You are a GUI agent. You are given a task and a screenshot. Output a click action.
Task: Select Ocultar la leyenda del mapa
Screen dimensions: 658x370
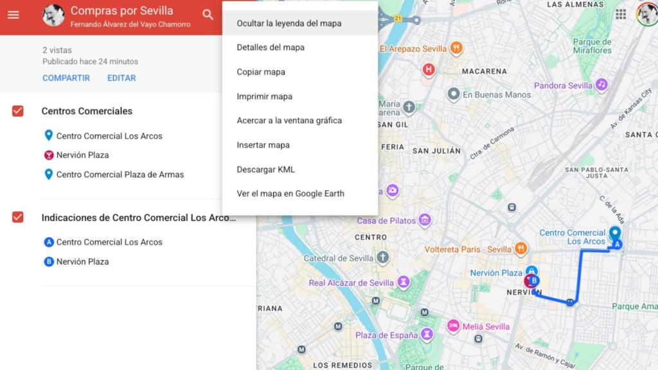point(289,23)
